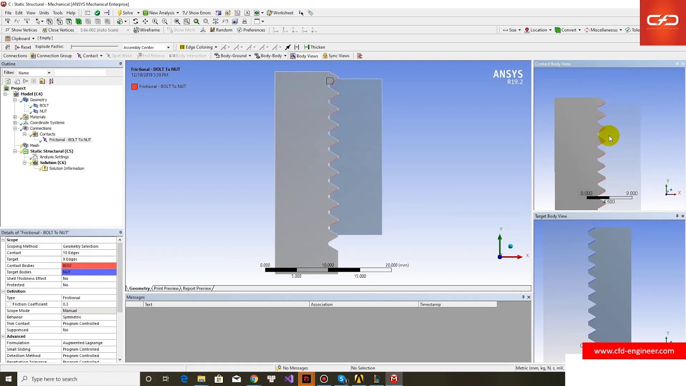The image size is (686, 386).
Task: Collapse the Model (C4) tree node
Action: pyautogui.click(x=6, y=94)
